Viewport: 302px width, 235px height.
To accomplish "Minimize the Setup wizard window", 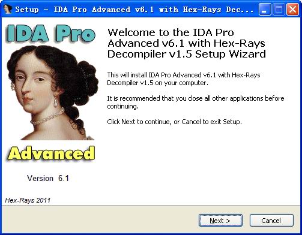I will (x=265, y=9).
